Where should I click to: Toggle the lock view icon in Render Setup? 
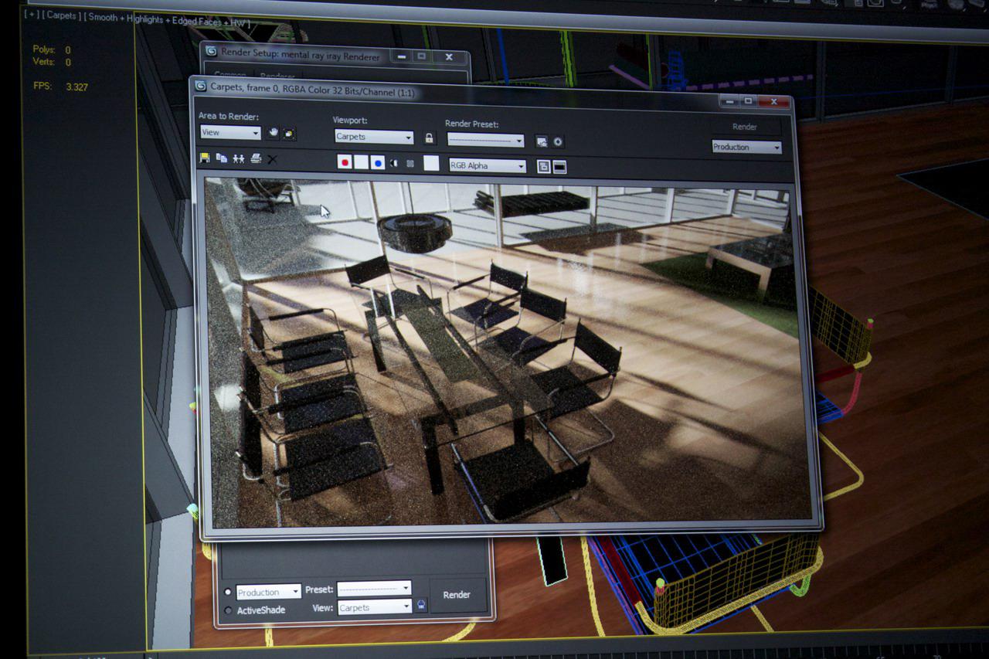tap(421, 605)
